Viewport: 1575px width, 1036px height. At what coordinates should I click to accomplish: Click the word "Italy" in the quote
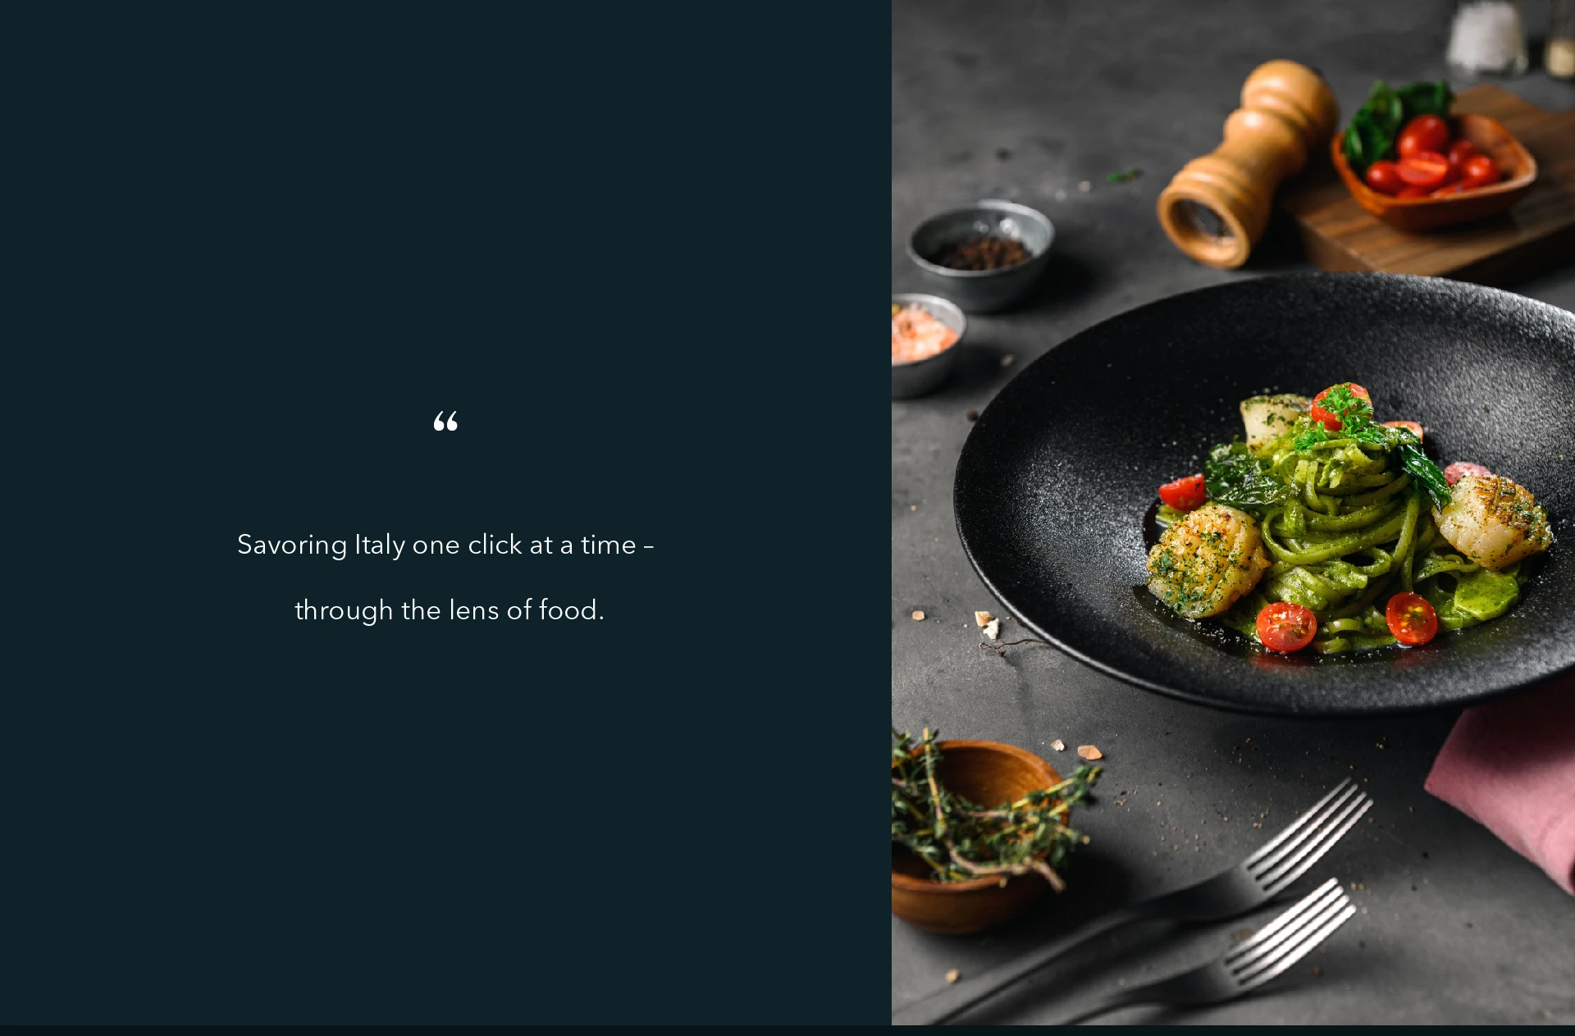coord(380,545)
